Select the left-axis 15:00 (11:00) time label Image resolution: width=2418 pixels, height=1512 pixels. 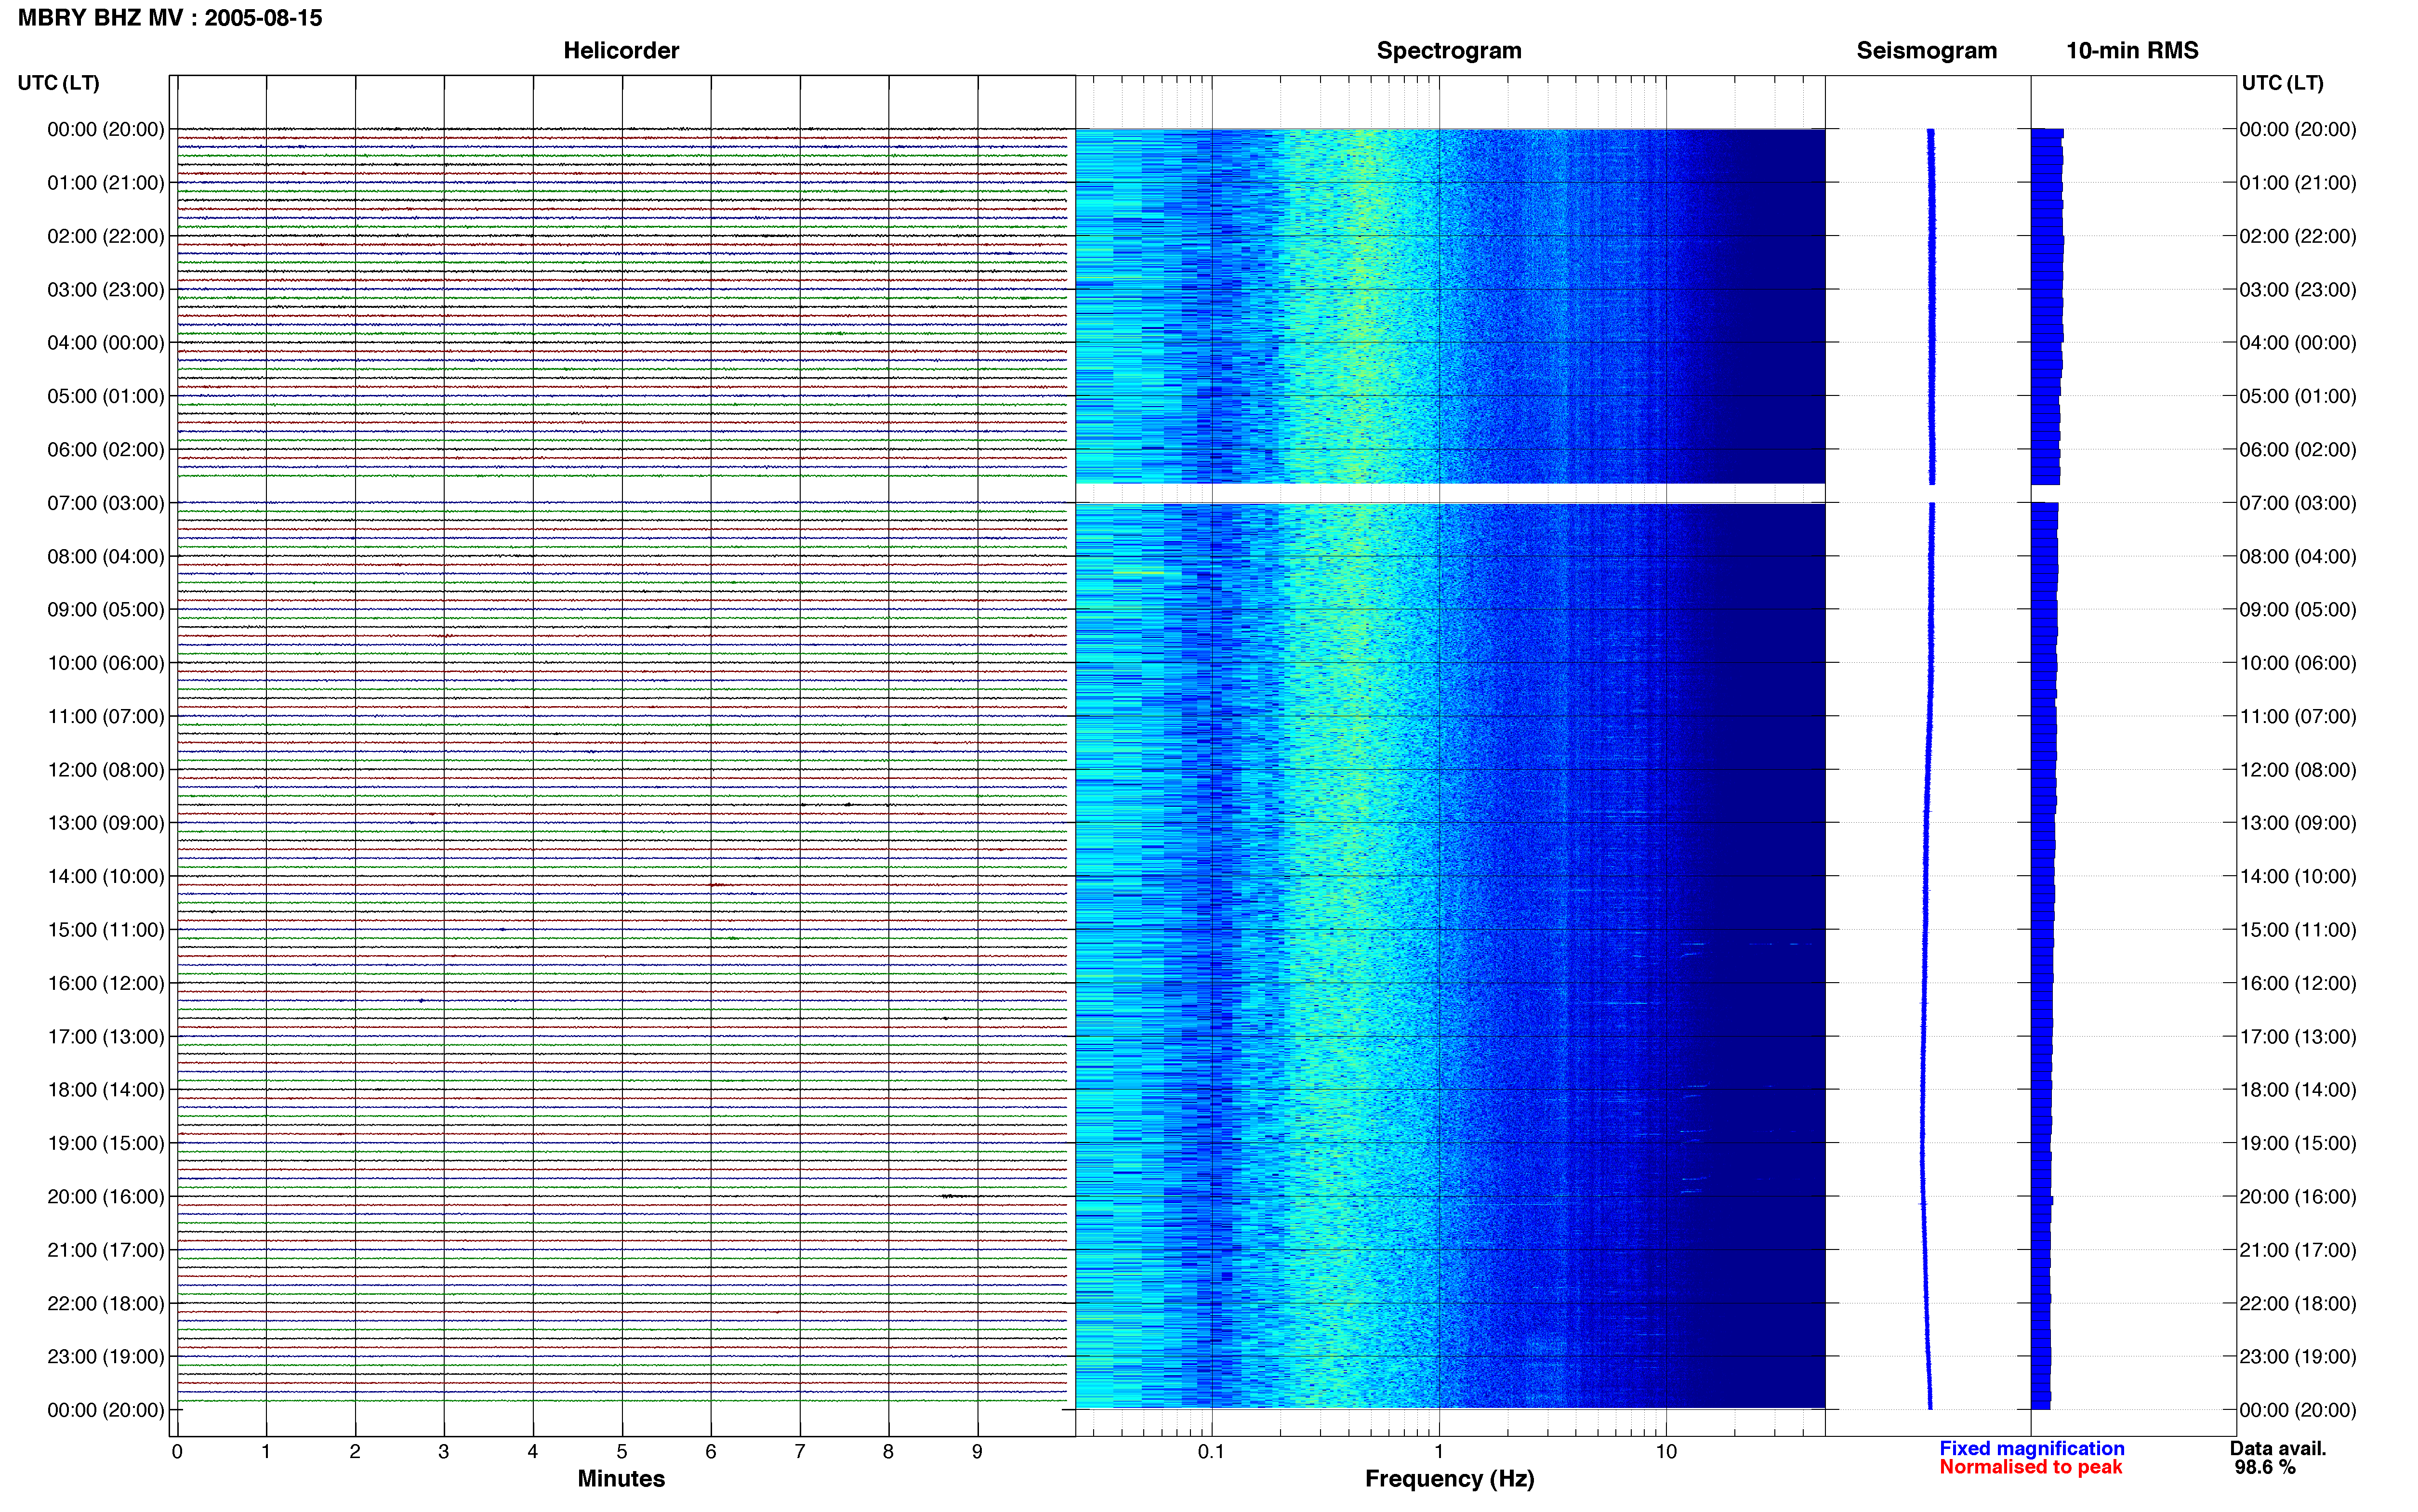tap(106, 930)
